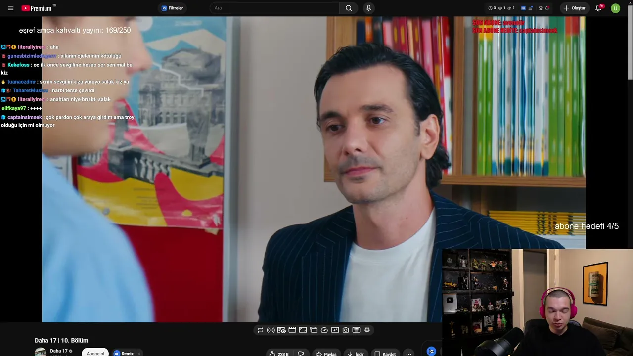Click the clapperboard cinema mode icon

(292, 330)
